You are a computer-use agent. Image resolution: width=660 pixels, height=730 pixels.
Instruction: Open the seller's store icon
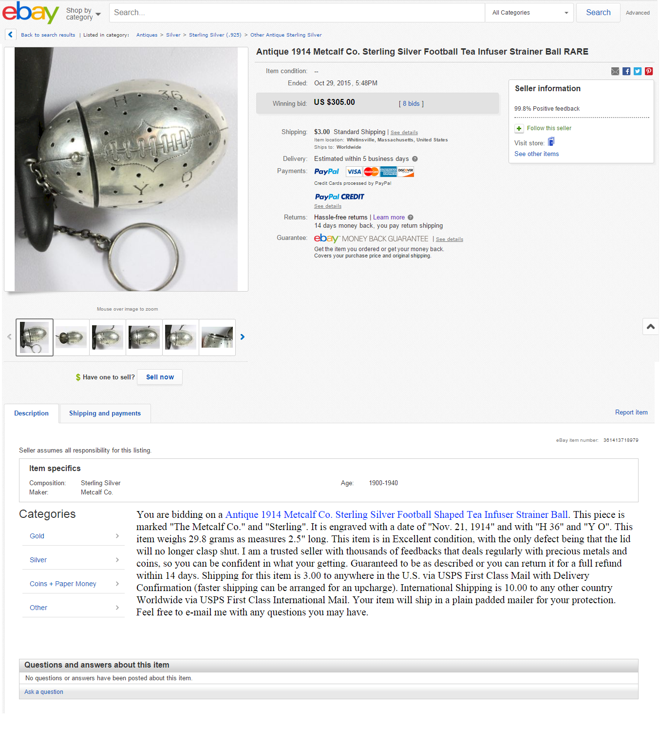point(551,142)
